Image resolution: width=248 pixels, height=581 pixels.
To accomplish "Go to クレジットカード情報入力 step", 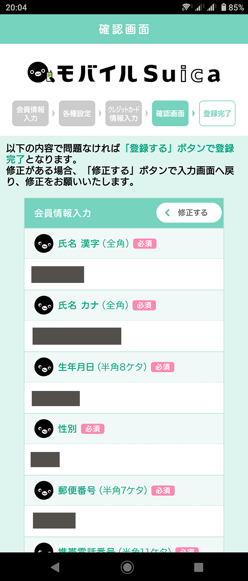I will click(x=124, y=113).
